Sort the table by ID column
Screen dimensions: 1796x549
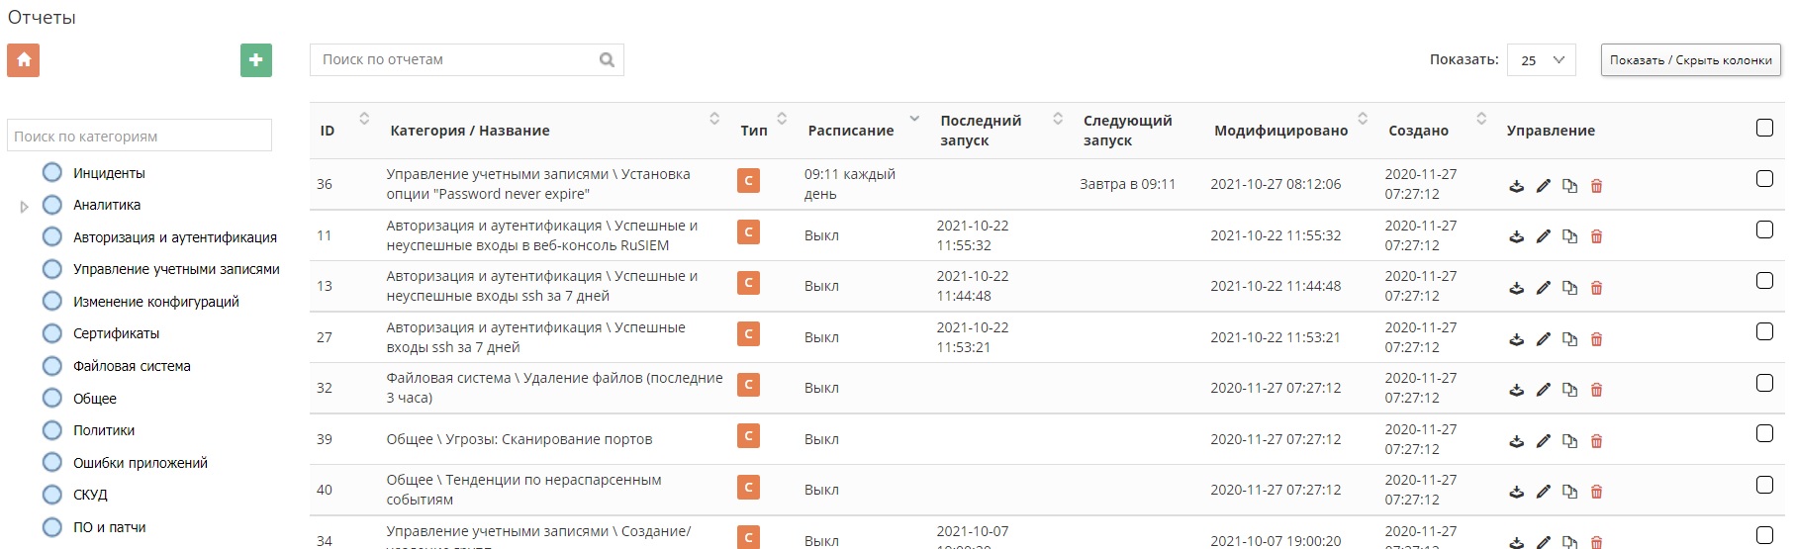pyautogui.click(x=363, y=120)
